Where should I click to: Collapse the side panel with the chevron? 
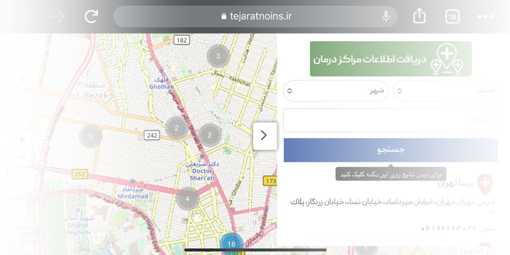click(x=264, y=136)
